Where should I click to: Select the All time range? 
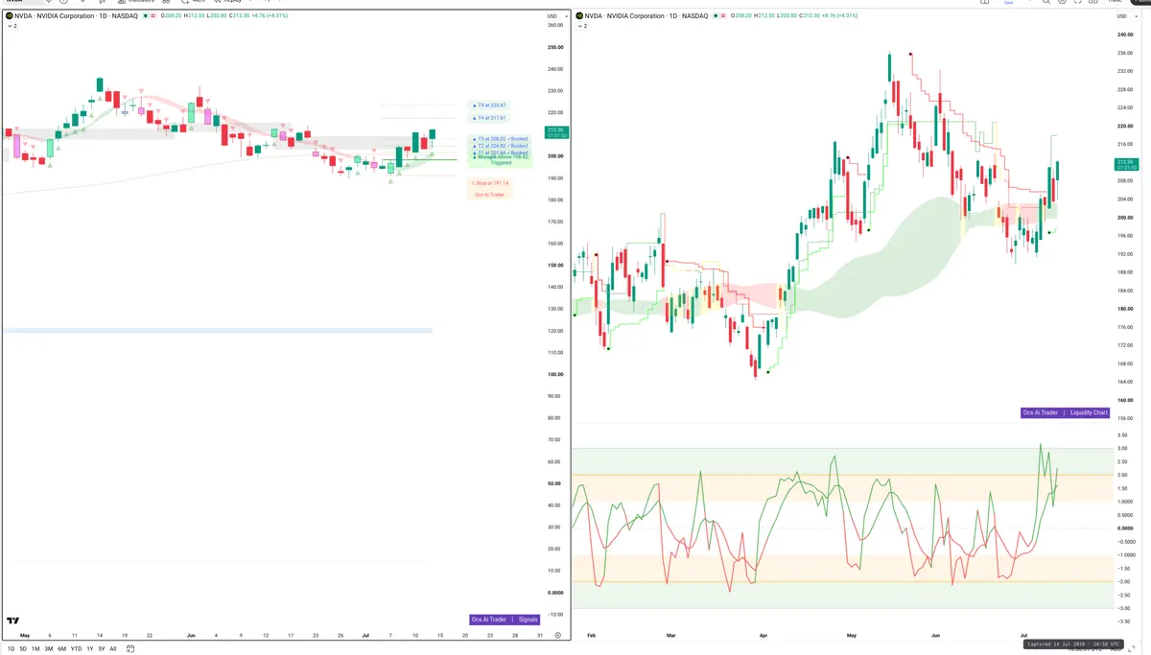click(113, 648)
